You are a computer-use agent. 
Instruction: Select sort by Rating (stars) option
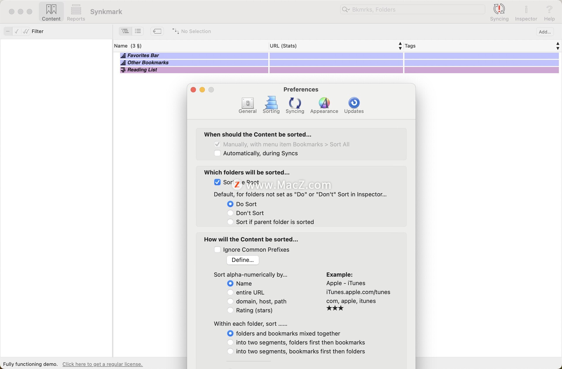[230, 310]
